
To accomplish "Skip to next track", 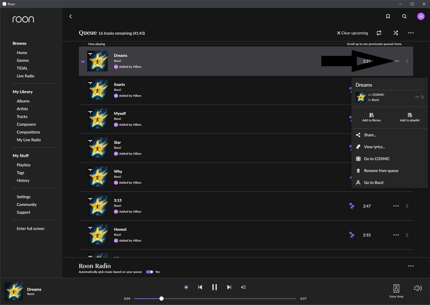I will (x=229, y=287).
